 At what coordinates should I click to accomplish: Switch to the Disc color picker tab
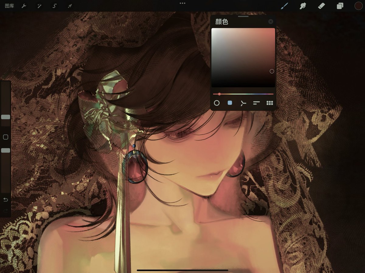(x=217, y=103)
